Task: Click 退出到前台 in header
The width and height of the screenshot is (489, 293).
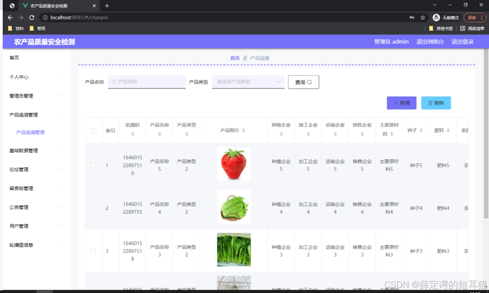Action: click(x=430, y=42)
